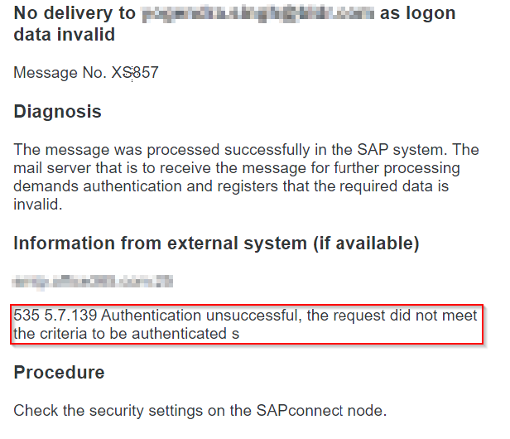Click the blurred mail server hostname

93,282
